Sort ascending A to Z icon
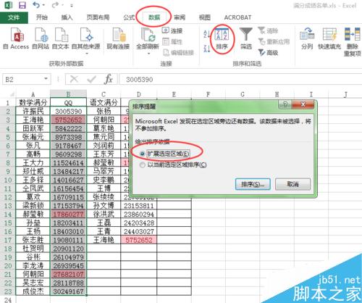The height and width of the screenshot is (303, 362). [207, 34]
